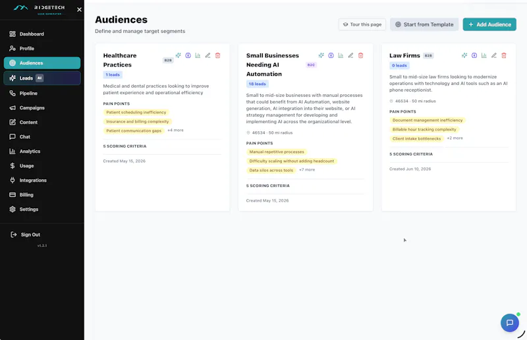Go to Profile in the sidebar

[x=42, y=48]
